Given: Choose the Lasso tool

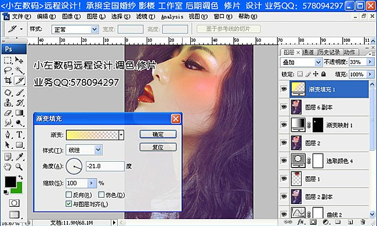Looking at the screenshot, I should (x=8, y=70).
